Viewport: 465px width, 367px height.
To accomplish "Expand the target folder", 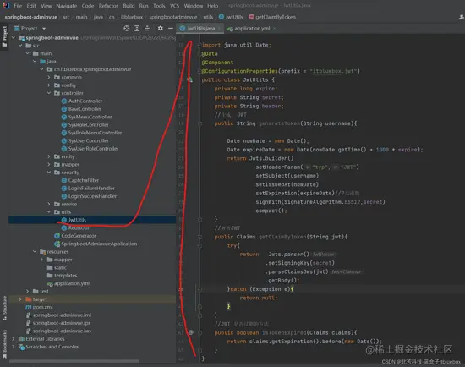I will click(20, 299).
